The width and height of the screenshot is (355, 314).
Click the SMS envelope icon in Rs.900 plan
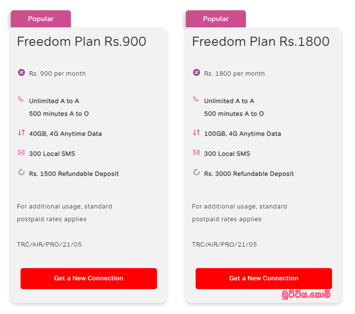[22, 152]
